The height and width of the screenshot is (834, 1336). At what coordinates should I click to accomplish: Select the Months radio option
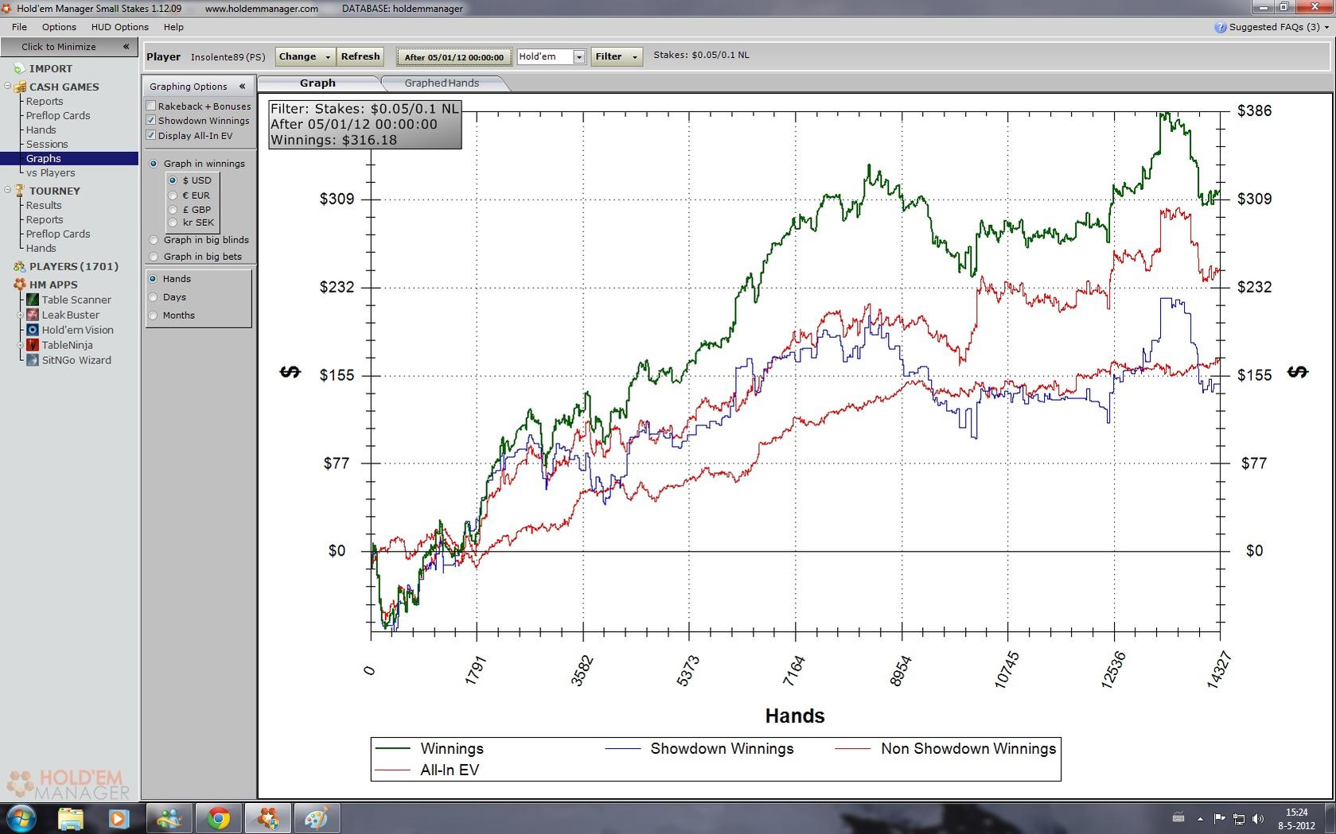click(x=153, y=316)
